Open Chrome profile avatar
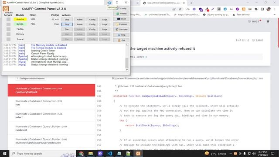This screenshot has width=279, height=157. pos(269,9)
